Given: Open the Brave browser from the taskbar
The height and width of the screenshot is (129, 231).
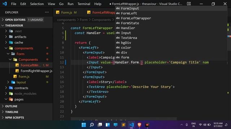Looking at the screenshot, I should [139, 125].
